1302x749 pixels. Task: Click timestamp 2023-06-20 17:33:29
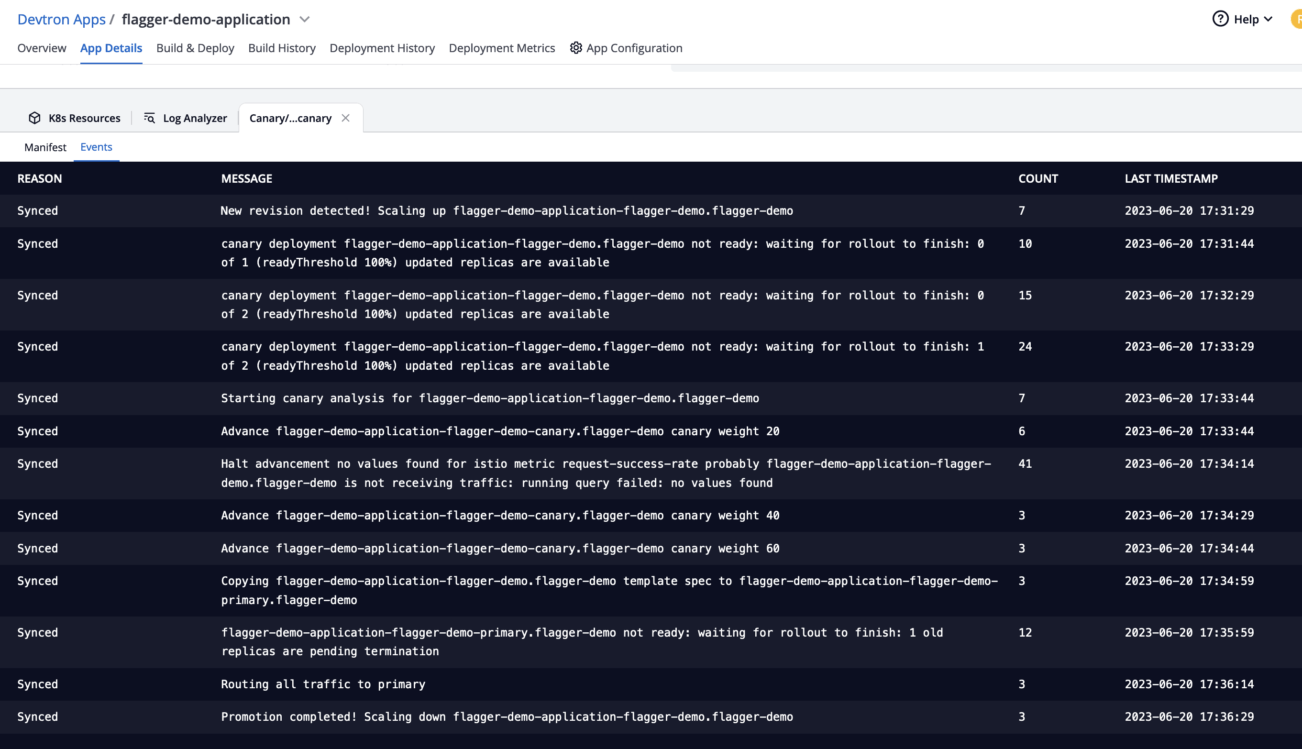click(1189, 346)
